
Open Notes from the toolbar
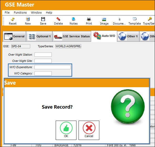point(74,19)
